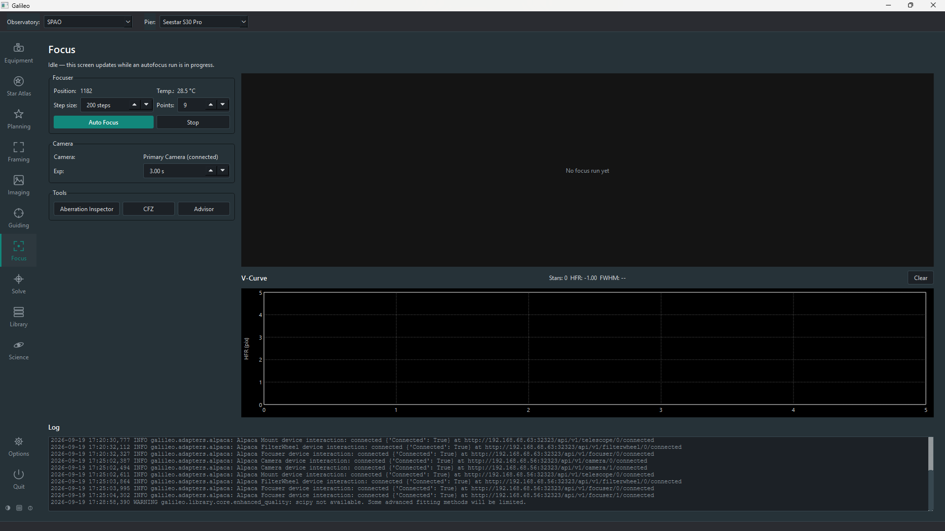Select the Focus section in sidebar
The width and height of the screenshot is (945, 531).
[19, 251]
